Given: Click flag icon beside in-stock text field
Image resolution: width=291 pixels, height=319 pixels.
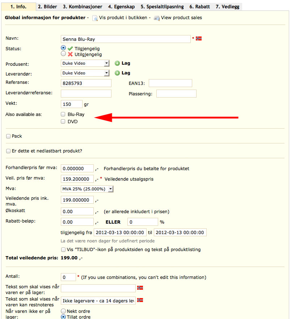Looking at the screenshot, I should point(140,288).
